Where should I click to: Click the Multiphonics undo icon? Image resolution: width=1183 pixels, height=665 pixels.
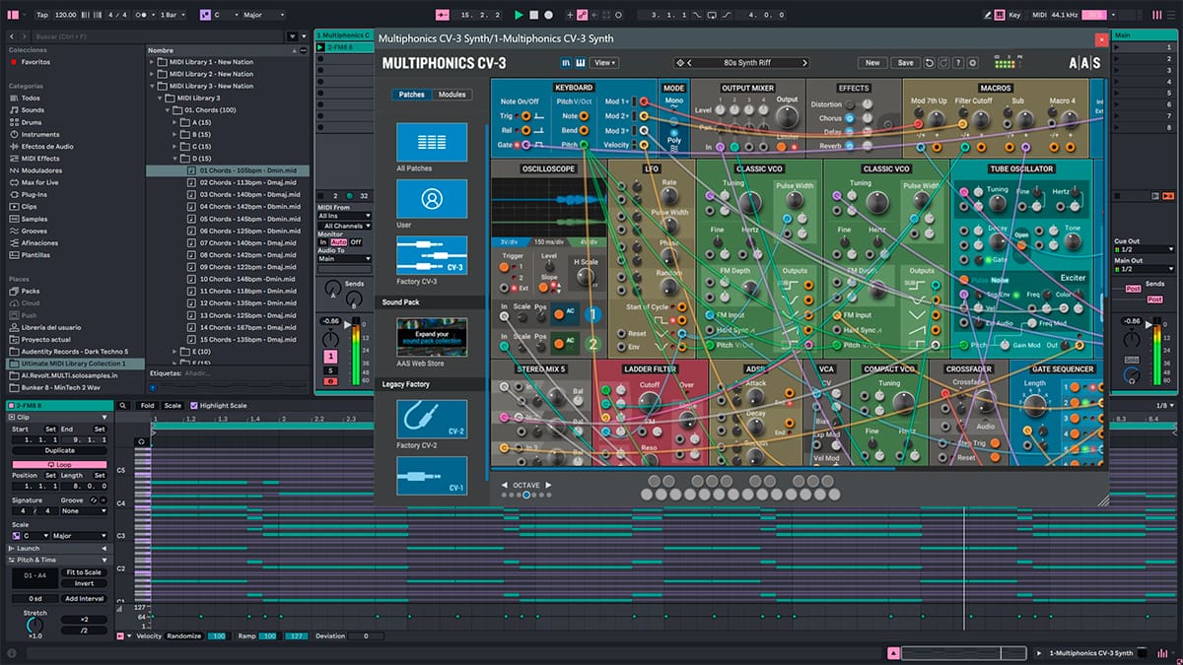930,62
